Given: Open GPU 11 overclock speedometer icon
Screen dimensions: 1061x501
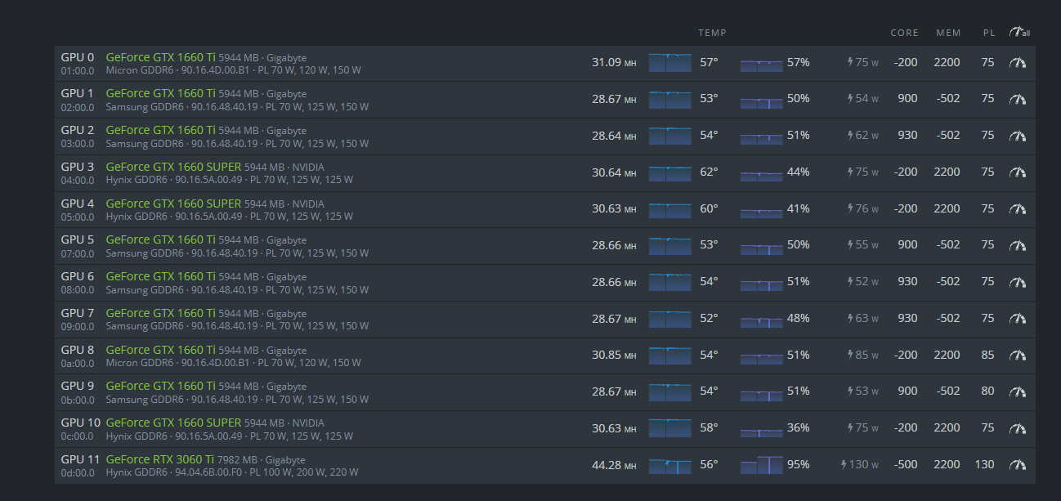Looking at the screenshot, I should pyautogui.click(x=1018, y=465).
